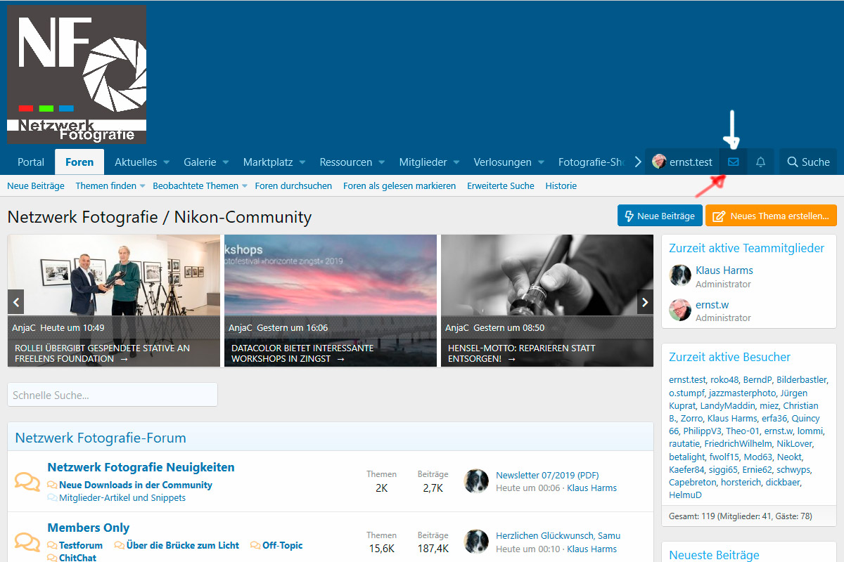This screenshot has width=844, height=562.
Task: Open the Portal tab
Action: point(31,162)
